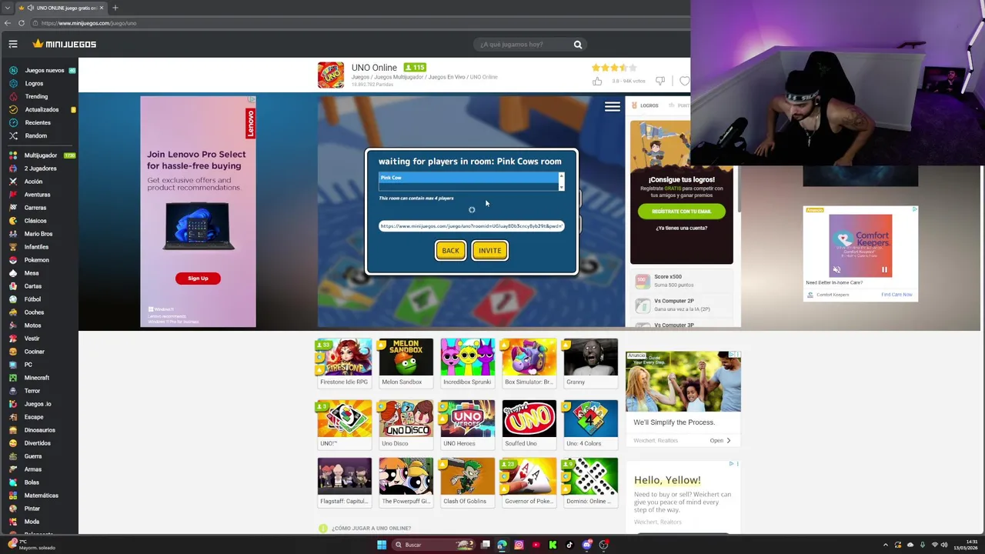This screenshot has width=985, height=554.
Task: Open the Cartas category
Action: [x=32, y=286]
